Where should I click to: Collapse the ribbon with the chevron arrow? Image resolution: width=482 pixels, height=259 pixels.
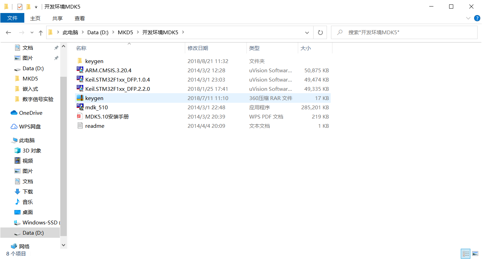(468, 18)
